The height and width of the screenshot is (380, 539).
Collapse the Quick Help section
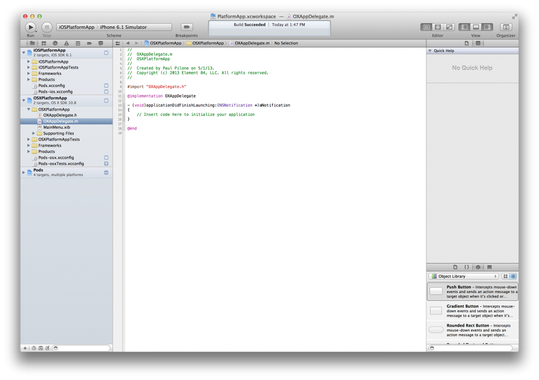(430, 51)
